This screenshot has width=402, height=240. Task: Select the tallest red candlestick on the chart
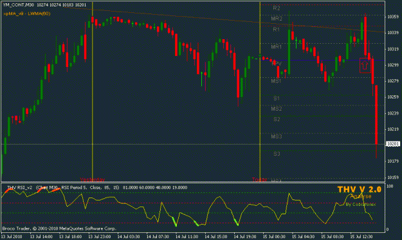pyautogui.click(x=376, y=115)
